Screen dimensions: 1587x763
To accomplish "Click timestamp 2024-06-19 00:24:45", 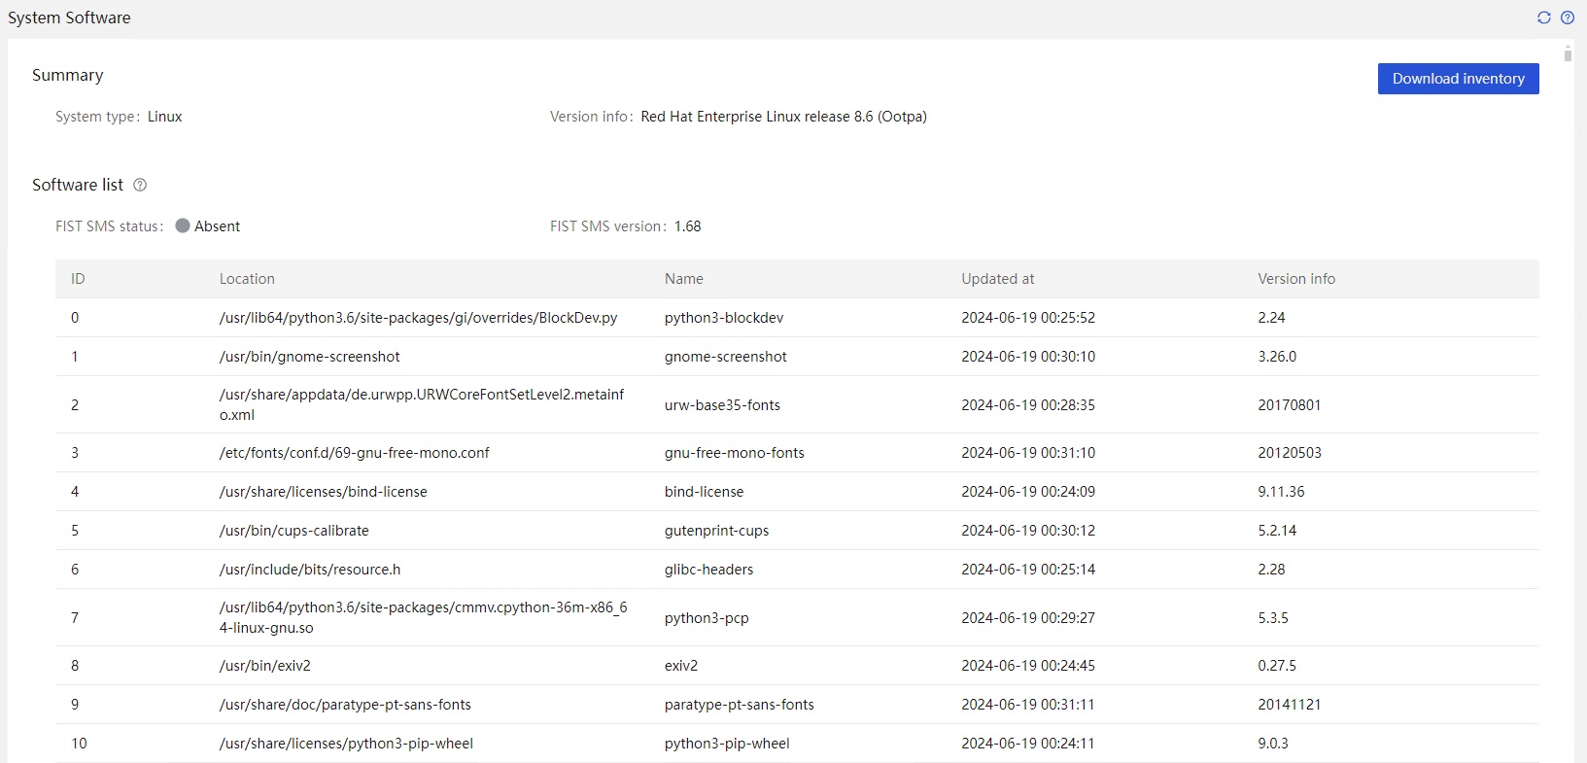I will [x=1028, y=666].
